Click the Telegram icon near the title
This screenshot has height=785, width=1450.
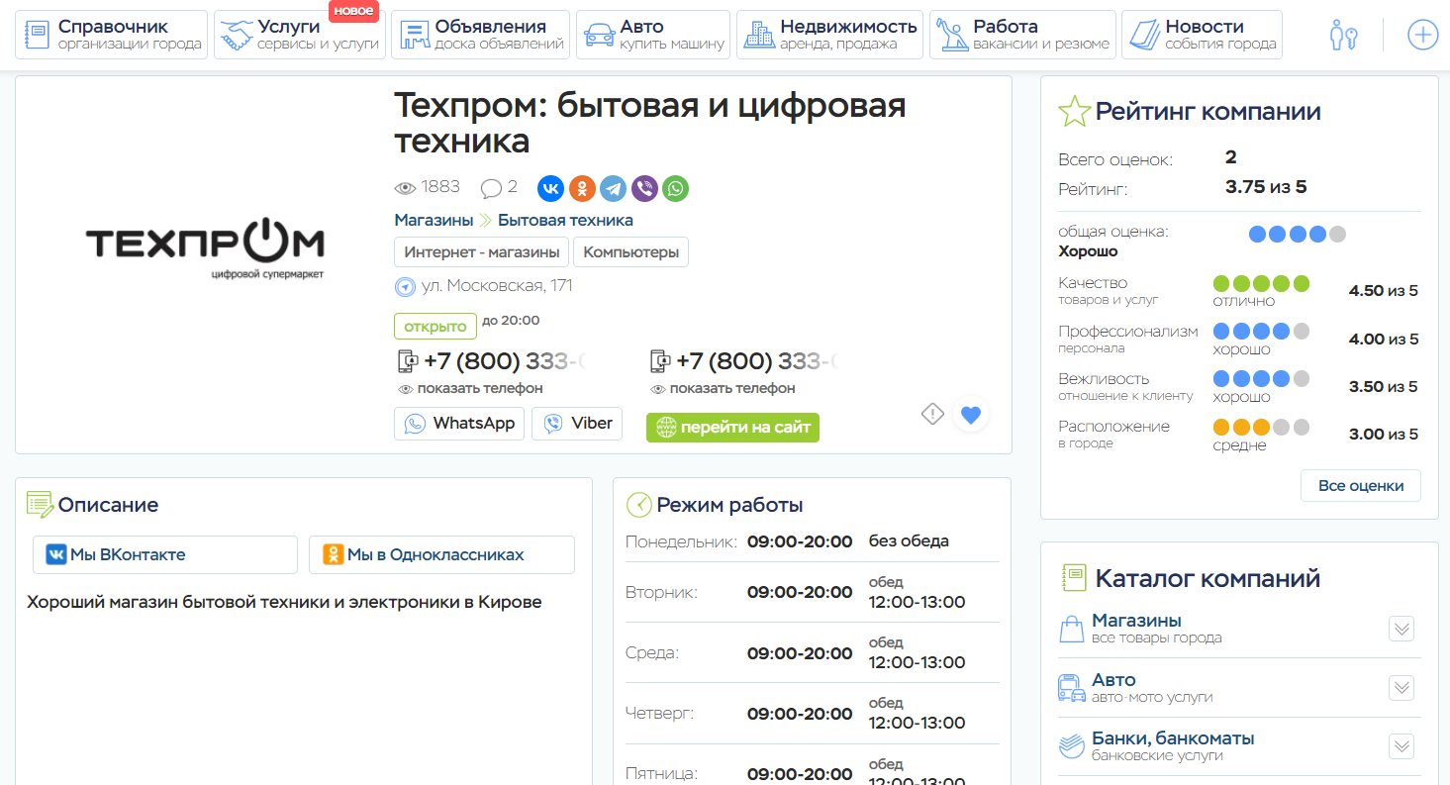pyautogui.click(x=613, y=188)
